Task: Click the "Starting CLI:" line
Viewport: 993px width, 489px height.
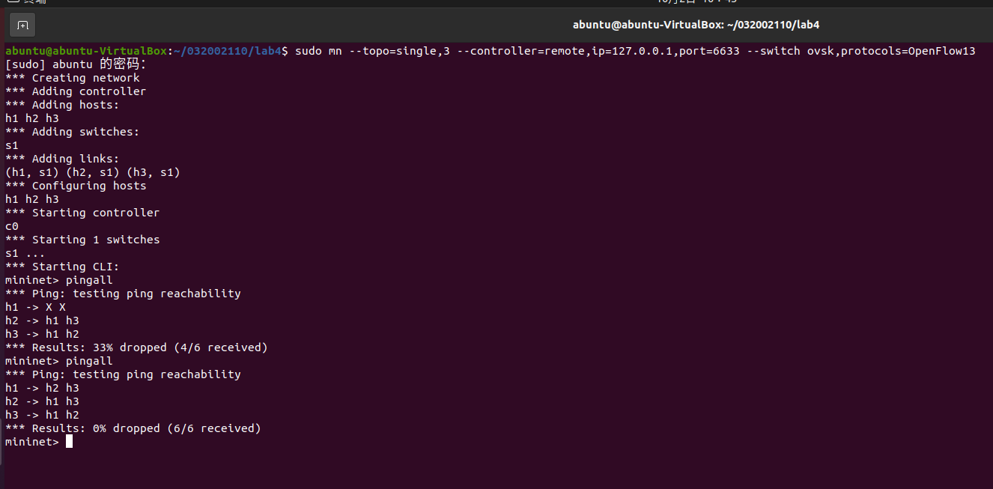Action: point(62,267)
